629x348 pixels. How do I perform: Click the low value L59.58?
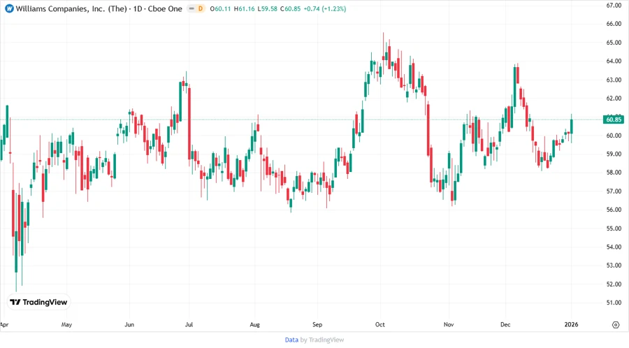tap(267, 9)
